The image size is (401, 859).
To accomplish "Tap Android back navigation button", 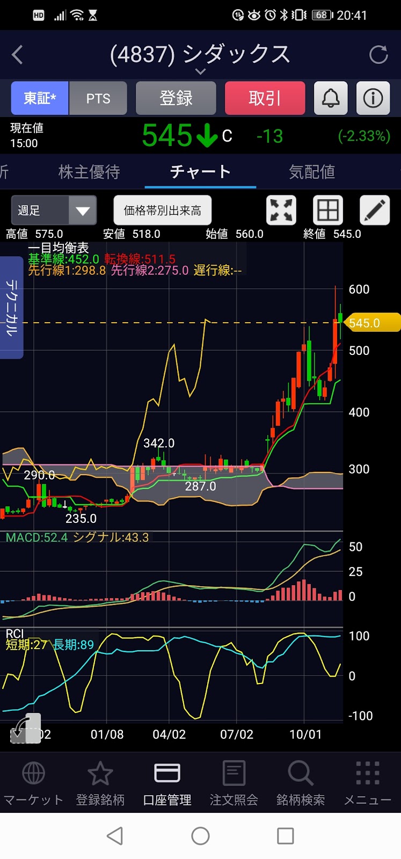I will point(115,836).
